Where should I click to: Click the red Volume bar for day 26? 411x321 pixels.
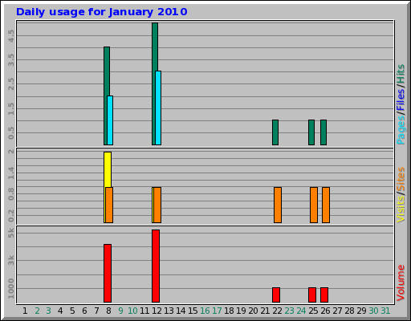324,295
